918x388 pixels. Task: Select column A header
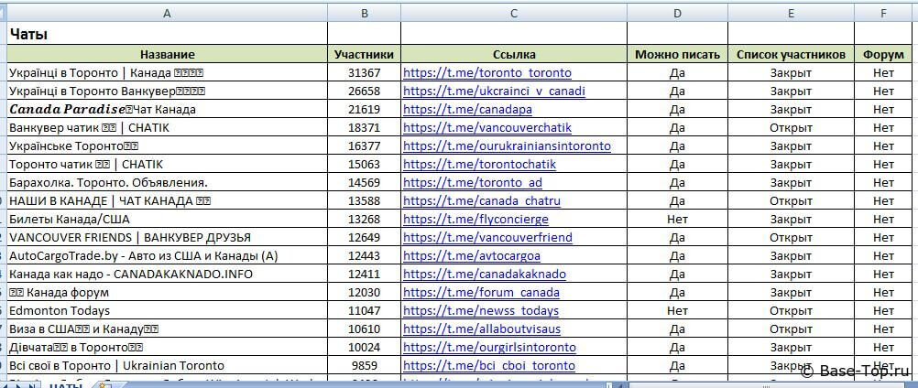point(167,12)
